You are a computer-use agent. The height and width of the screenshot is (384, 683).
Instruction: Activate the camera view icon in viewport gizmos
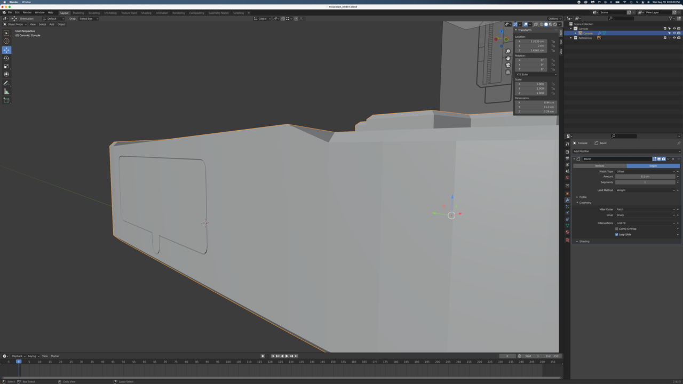pyautogui.click(x=508, y=65)
